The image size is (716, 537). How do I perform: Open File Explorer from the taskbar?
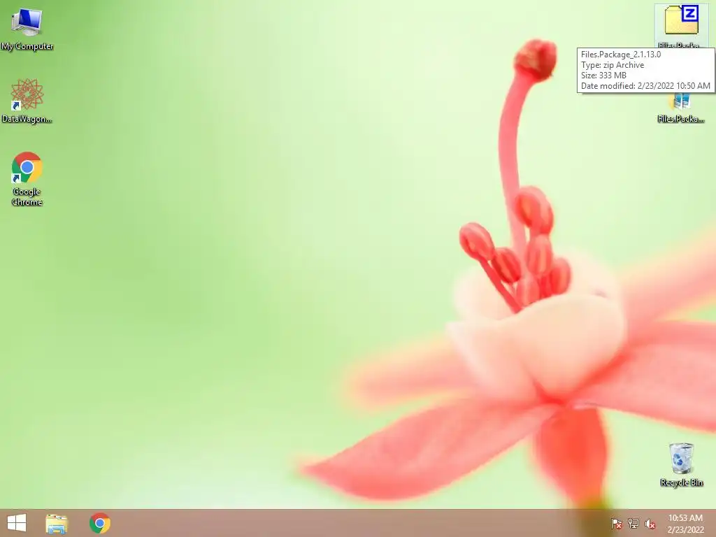(x=57, y=523)
